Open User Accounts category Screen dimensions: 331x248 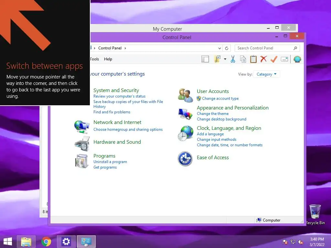(x=213, y=91)
